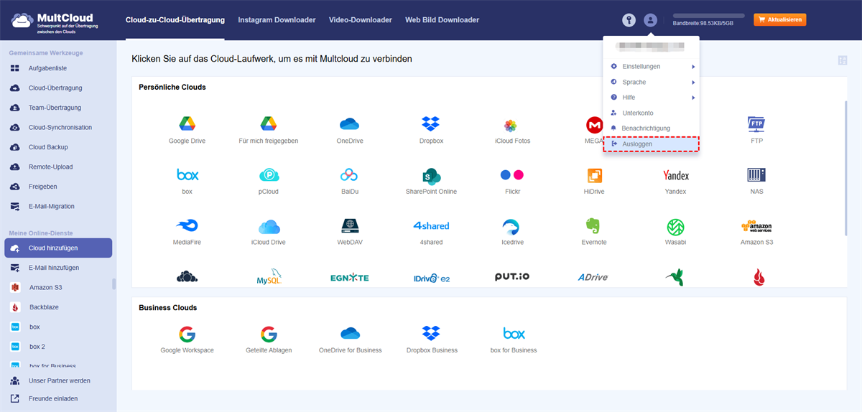Click the Dropbox Business icon
862x412 pixels.
(431, 334)
